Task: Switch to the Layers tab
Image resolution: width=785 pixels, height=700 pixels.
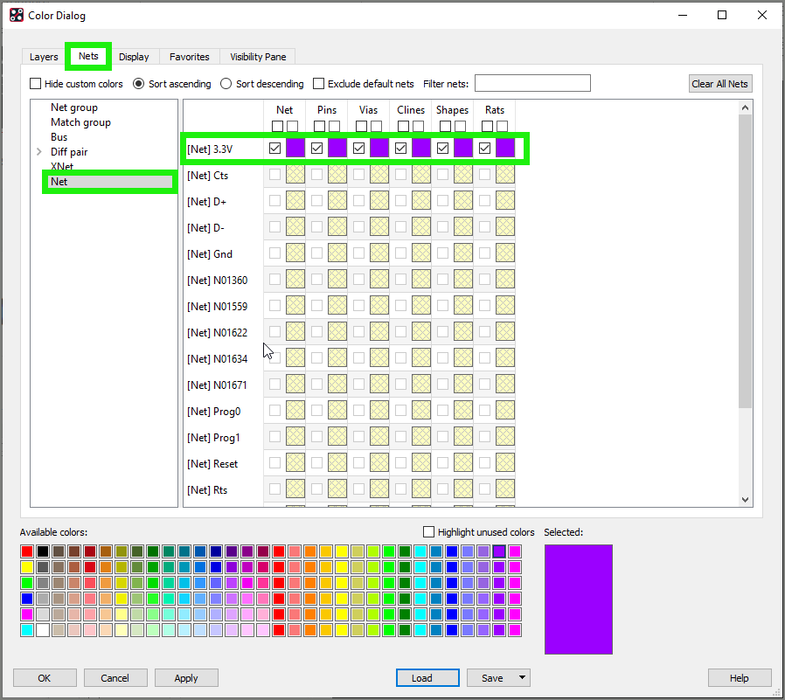Action: pyautogui.click(x=44, y=57)
